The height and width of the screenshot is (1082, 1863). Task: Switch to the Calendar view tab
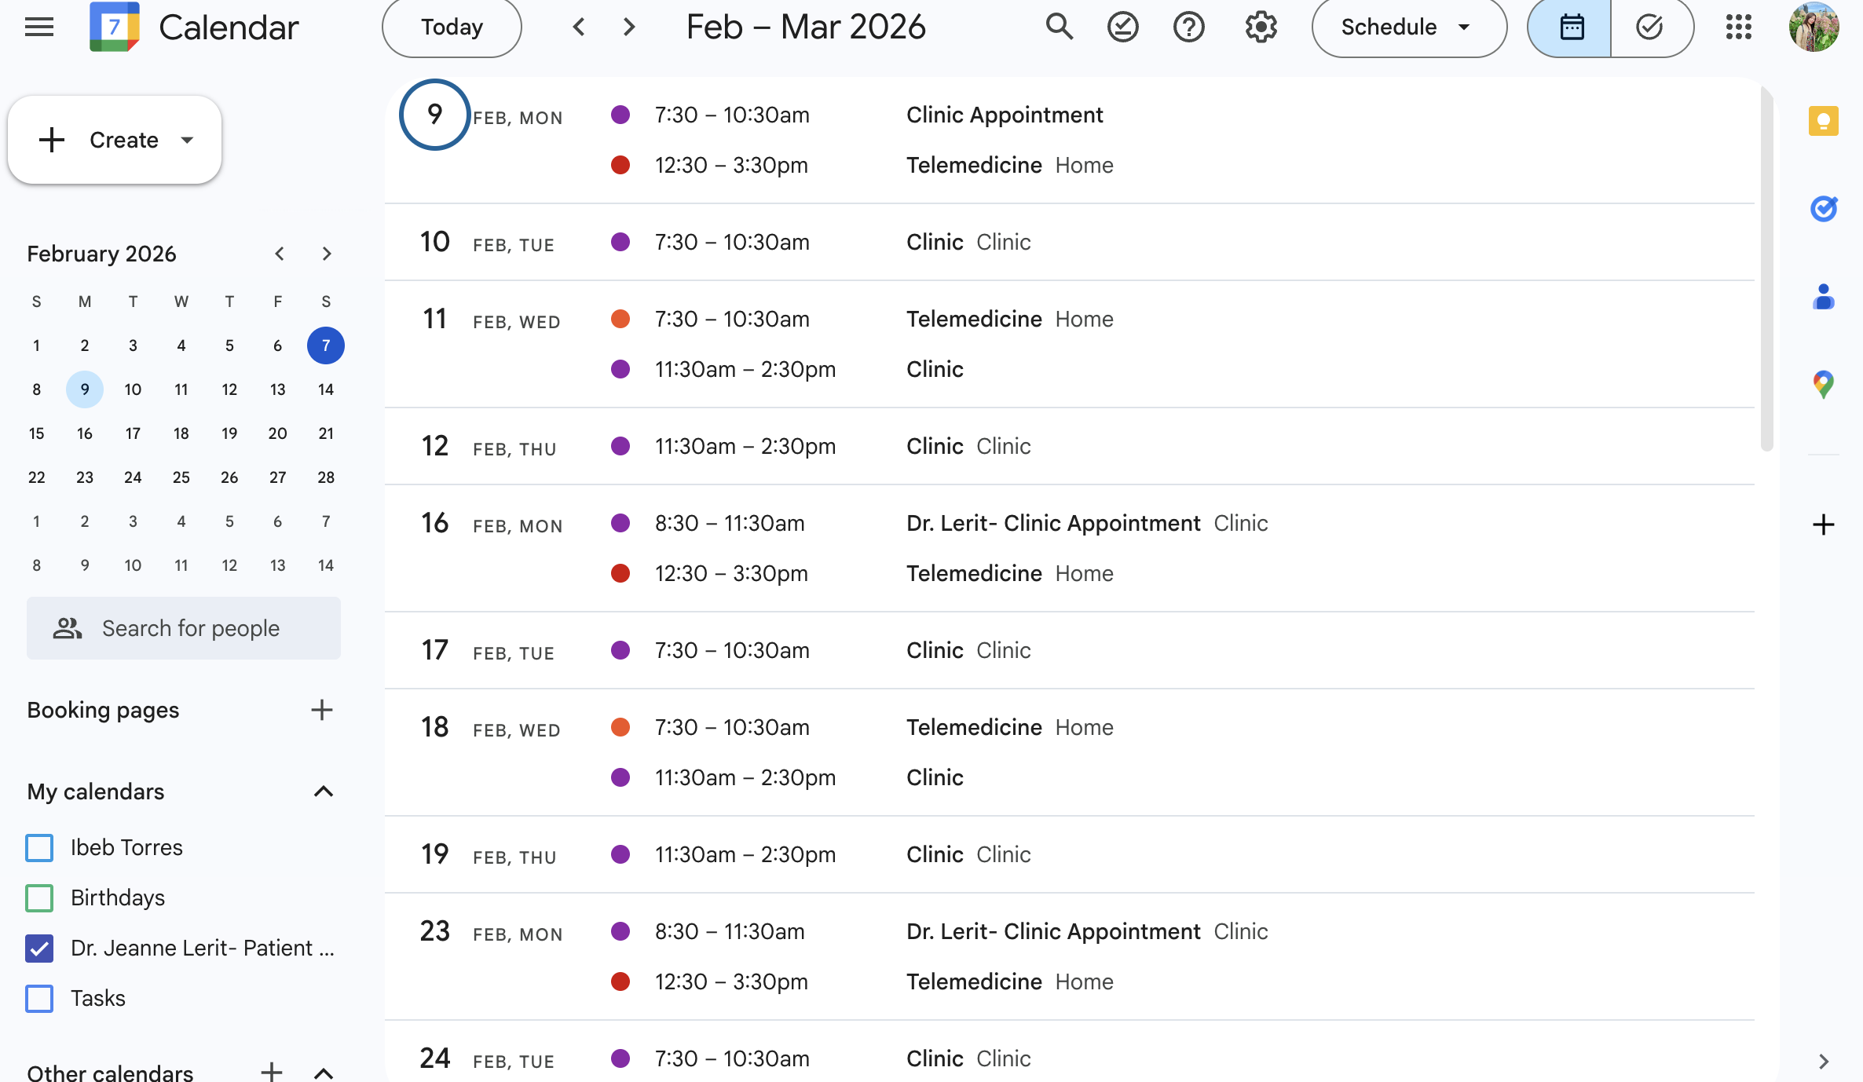pyautogui.click(x=1571, y=27)
